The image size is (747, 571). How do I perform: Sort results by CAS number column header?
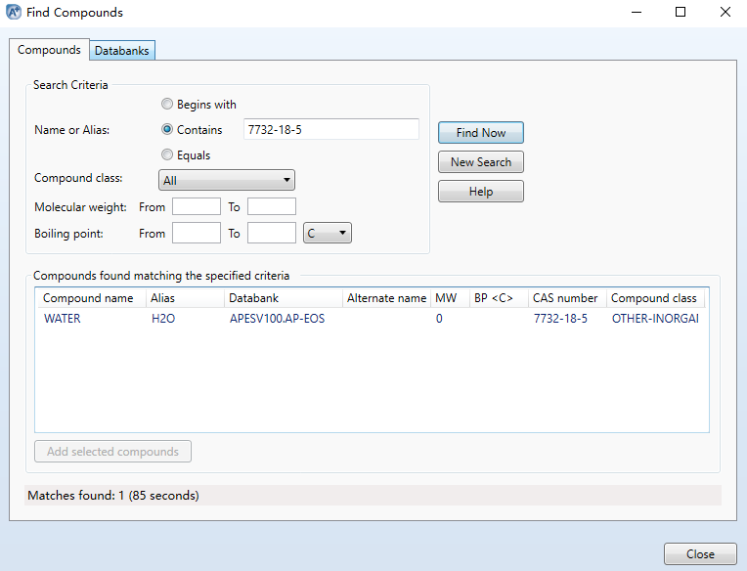567,298
